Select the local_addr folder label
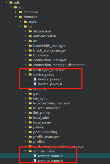 tap(41, 118)
